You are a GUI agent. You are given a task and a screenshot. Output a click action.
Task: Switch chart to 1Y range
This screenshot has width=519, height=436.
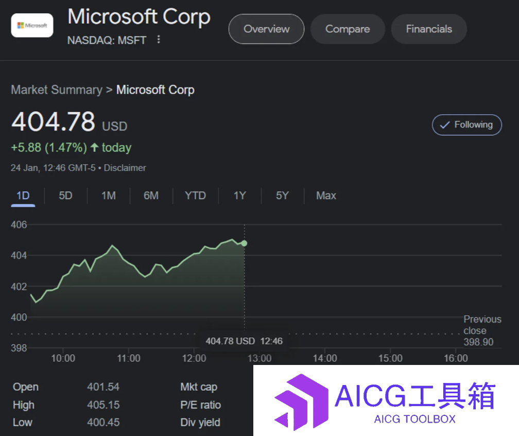click(240, 196)
